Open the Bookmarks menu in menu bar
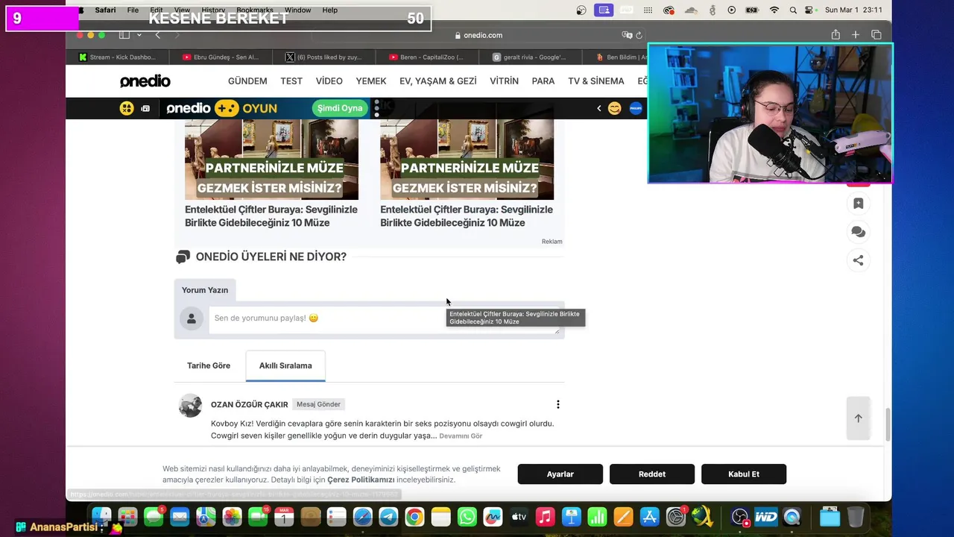Image resolution: width=954 pixels, height=537 pixels. (x=255, y=10)
